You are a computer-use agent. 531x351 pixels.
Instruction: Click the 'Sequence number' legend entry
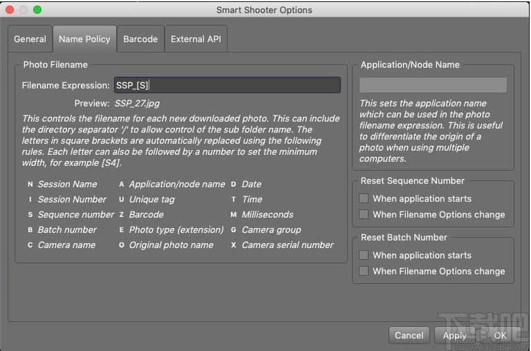coord(76,215)
